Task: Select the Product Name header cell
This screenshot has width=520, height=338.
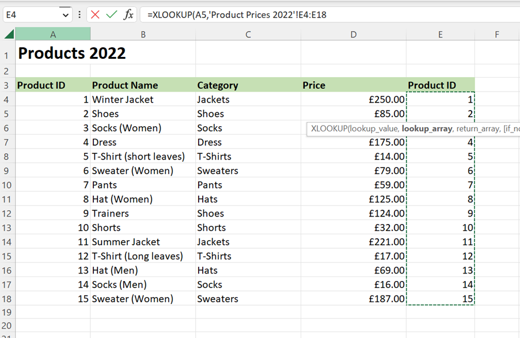Action: pyautogui.click(x=125, y=85)
